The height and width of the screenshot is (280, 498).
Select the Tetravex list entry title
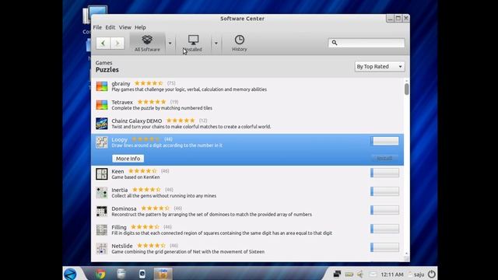coord(122,102)
